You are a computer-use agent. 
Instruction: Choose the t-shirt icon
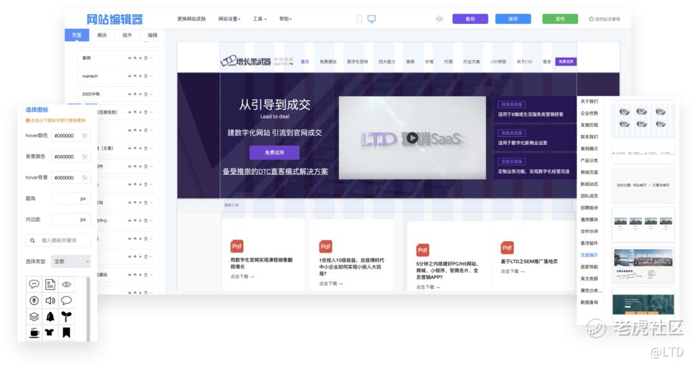(50, 332)
